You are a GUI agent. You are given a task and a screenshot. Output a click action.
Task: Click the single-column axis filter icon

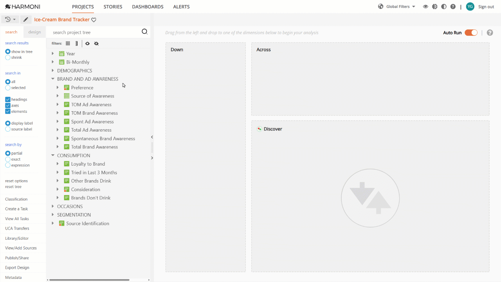tap(76, 43)
